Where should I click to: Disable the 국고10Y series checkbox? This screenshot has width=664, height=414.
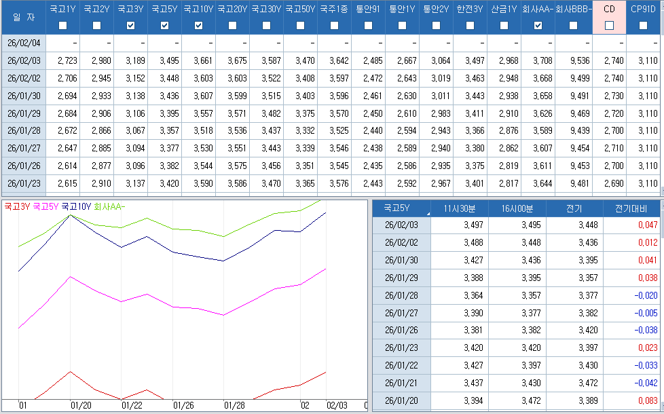click(x=198, y=26)
